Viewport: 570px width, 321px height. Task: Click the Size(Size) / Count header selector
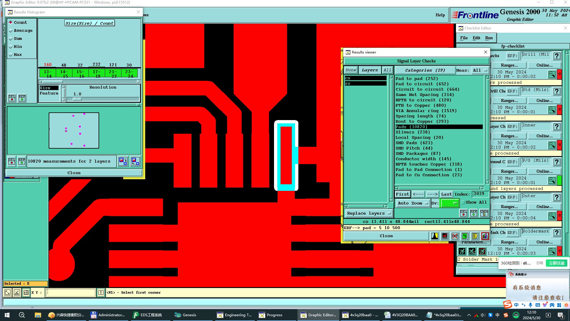click(x=89, y=23)
